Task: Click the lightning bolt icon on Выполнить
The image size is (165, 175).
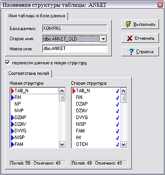Action: [x=128, y=24]
